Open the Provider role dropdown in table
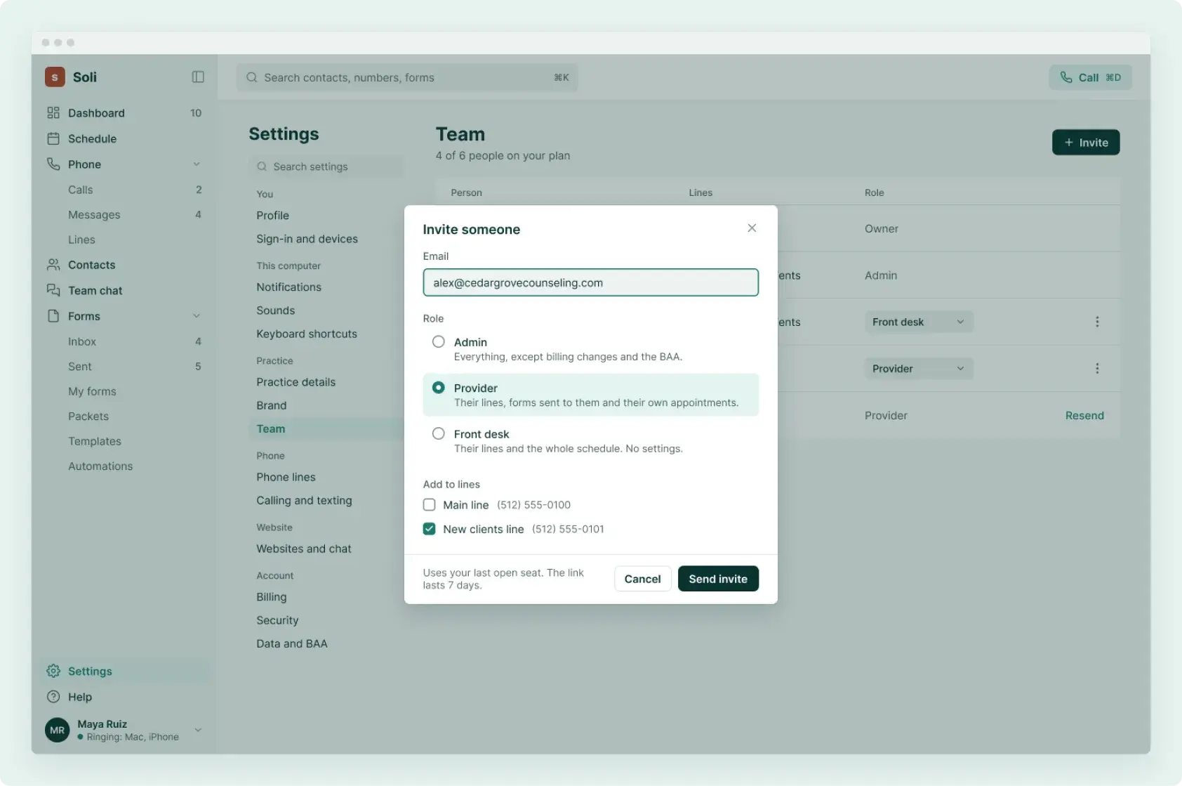This screenshot has width=1182, height=786. click(x=919, y=369)
